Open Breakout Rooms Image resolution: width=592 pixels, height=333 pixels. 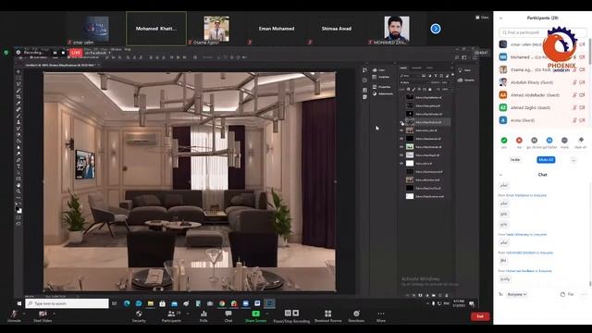(327, 316)
